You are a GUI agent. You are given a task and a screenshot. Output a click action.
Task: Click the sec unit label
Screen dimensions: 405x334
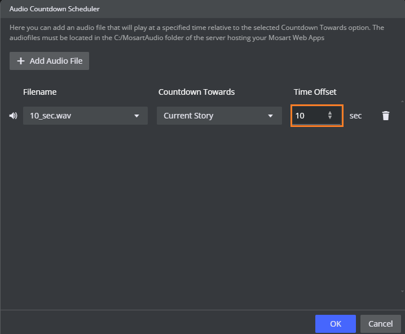click(x=355, y=116)
